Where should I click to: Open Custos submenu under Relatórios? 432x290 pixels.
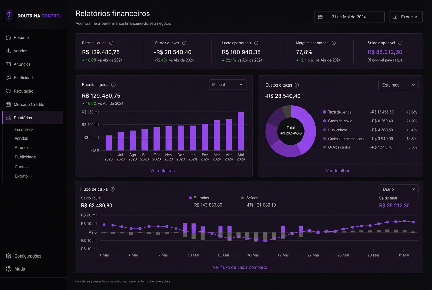[21, 167]
